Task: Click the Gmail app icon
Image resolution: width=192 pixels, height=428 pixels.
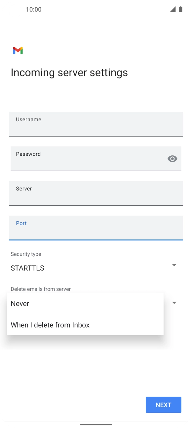Action: click(x=18, y=50)
